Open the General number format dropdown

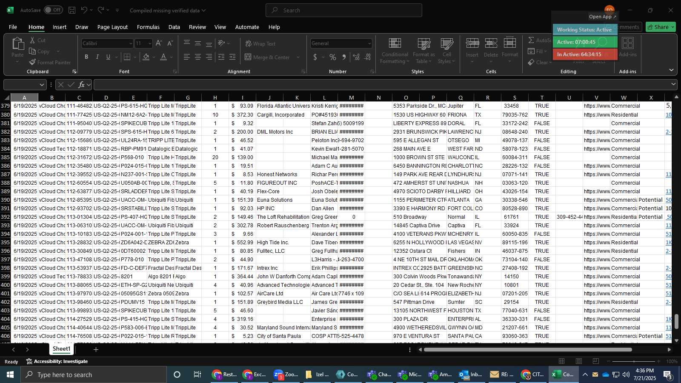[x=369, y=43]
